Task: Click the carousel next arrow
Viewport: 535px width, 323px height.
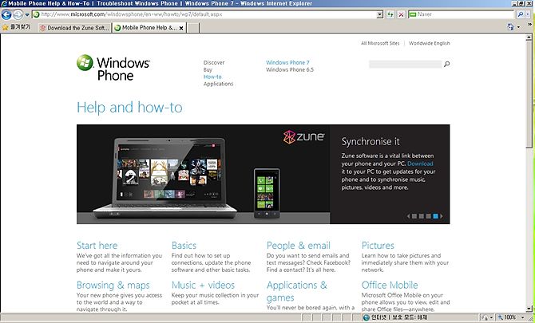Action: click(x=442, y=216)
